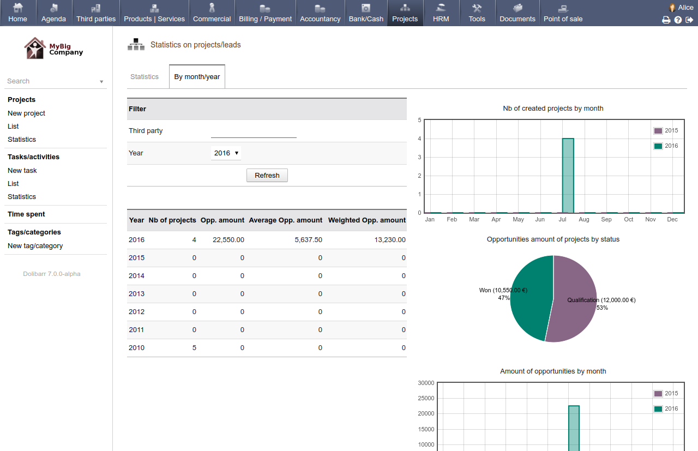
Task: Open New tag/category link
Action: (35, 246)
